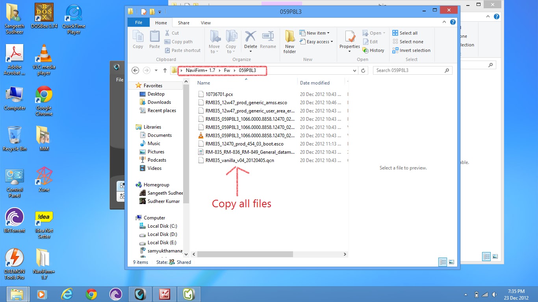
Task: Click the Cut scissors button
Action: tap(172, 33)
